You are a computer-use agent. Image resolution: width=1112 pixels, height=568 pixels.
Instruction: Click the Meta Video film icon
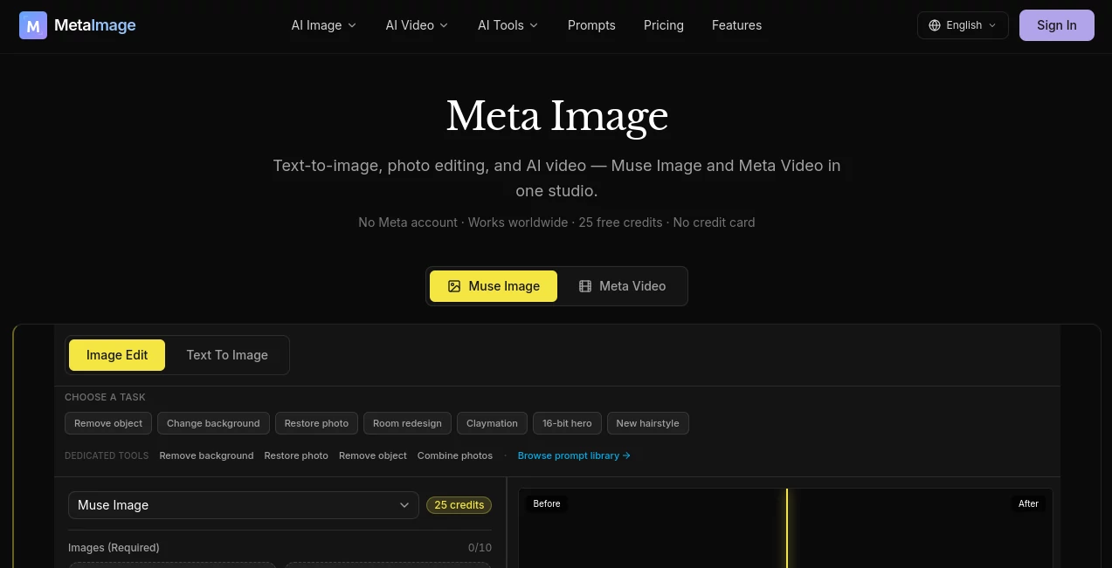pyautogui.click(x=585, y=286)
